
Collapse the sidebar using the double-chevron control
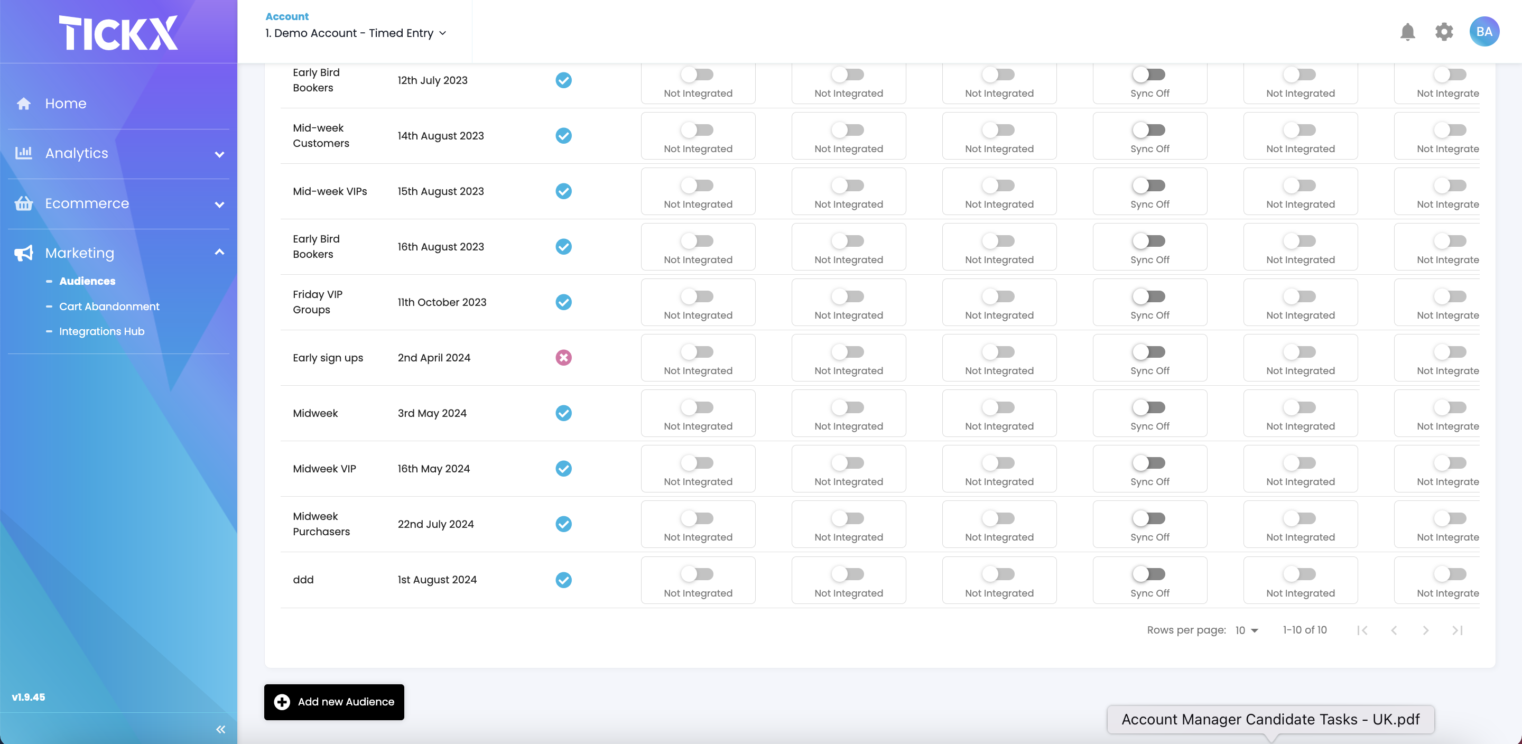point(221,729)
